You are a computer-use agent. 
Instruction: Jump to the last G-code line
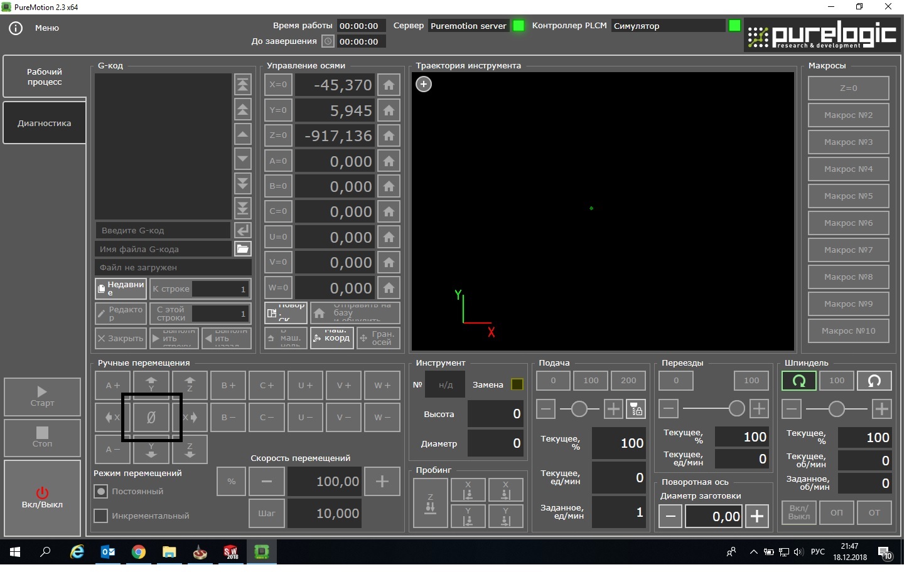coord(243,208)
